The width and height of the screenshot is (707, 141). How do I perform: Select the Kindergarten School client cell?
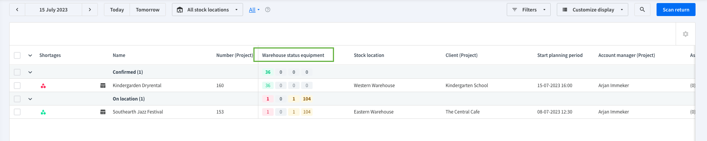(x=467, y=86)
